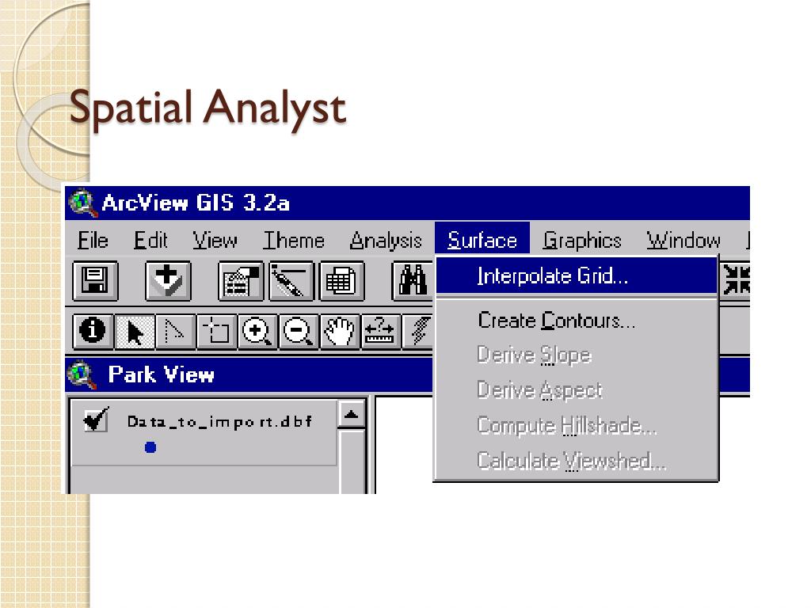Click the blue dot legend symbol

(150, 447)
